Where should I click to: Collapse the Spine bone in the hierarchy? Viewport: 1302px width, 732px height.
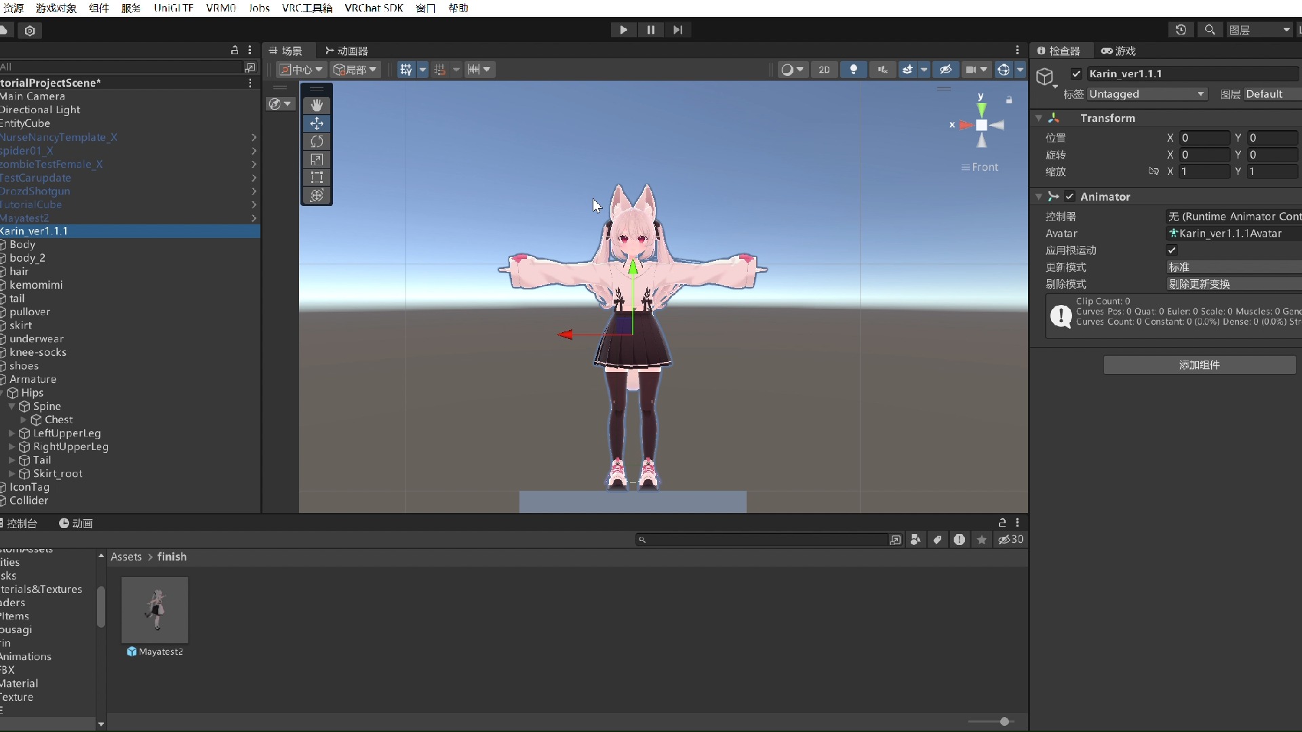click(x=12, y=406)
